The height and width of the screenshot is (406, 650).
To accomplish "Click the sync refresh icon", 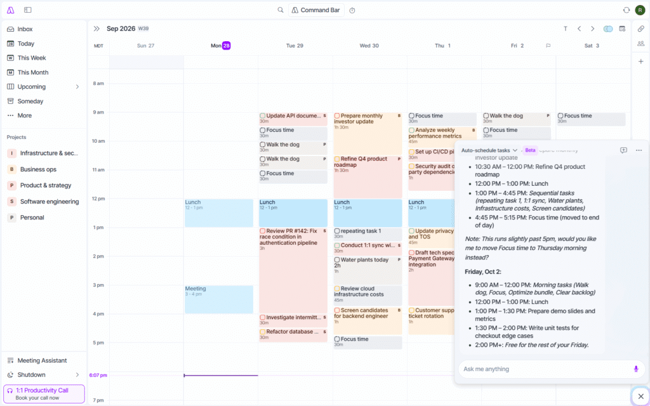I will click(627, 10).
